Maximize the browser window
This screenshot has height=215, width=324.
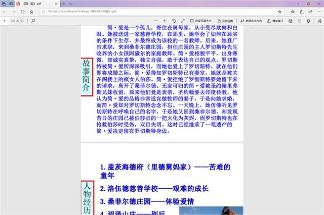tap(308, 4)
